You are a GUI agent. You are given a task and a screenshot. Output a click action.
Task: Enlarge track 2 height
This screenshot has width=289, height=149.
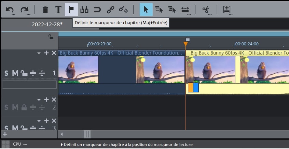(x=33, y=107)
